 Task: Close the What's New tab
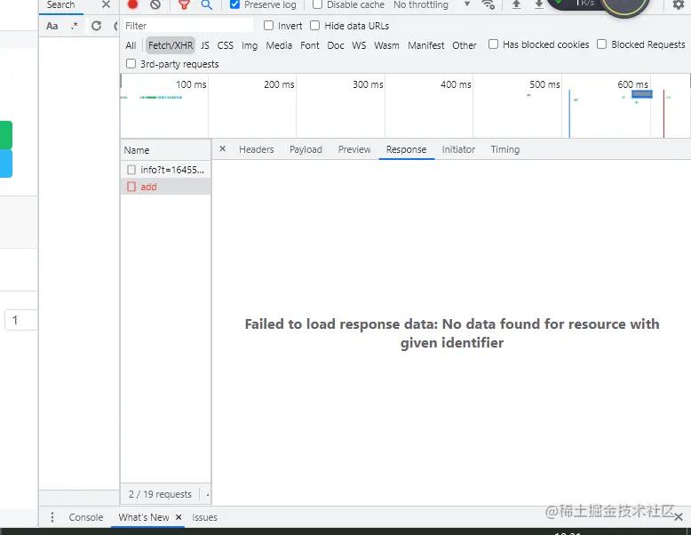click(x=179, y=517)
